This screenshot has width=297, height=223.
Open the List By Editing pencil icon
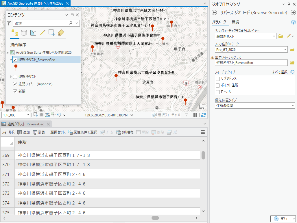click(x=43, y=33)
